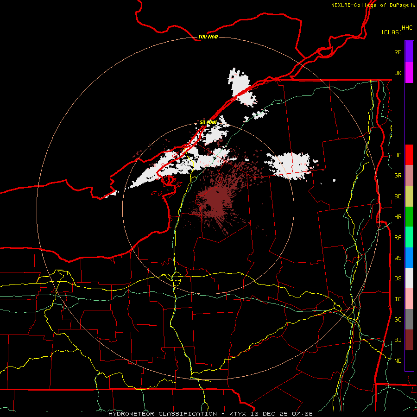The height and width of the screenshot is (417, 417).
Task: Pick the DS white legend swatch
Action: point(409,278)
